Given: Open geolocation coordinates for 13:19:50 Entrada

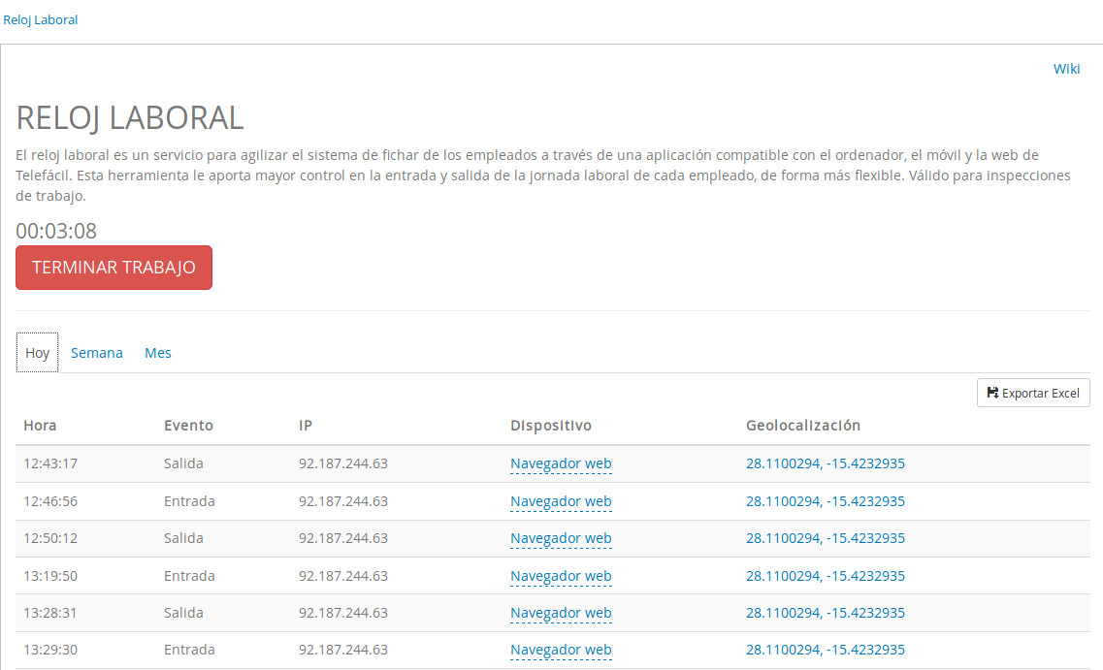Looking at the screenshot, I should (x=825, y=576).
